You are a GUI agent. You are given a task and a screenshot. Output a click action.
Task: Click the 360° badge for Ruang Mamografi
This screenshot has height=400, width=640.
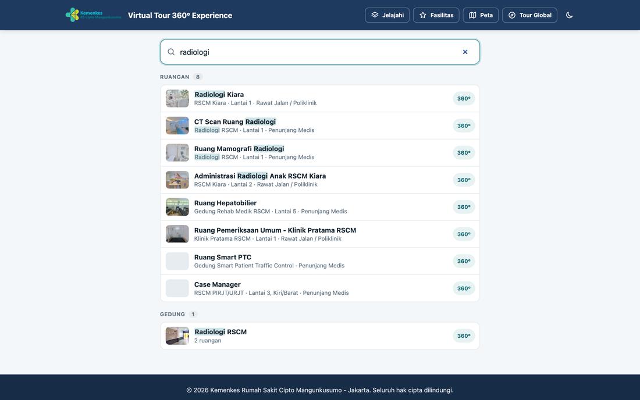pyautogui.click(x=464, y=152)
